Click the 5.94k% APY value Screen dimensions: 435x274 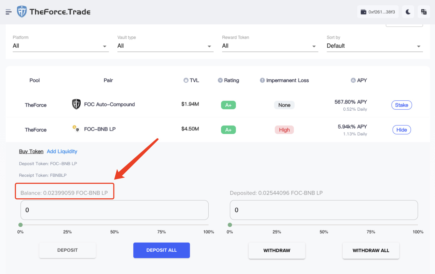coord(353,127)
